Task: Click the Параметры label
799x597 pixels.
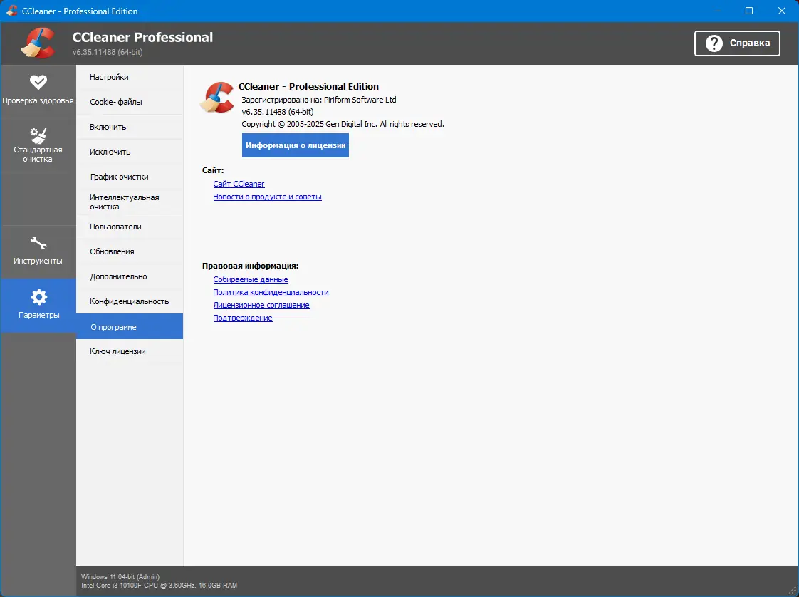Action: click(38, 315)
